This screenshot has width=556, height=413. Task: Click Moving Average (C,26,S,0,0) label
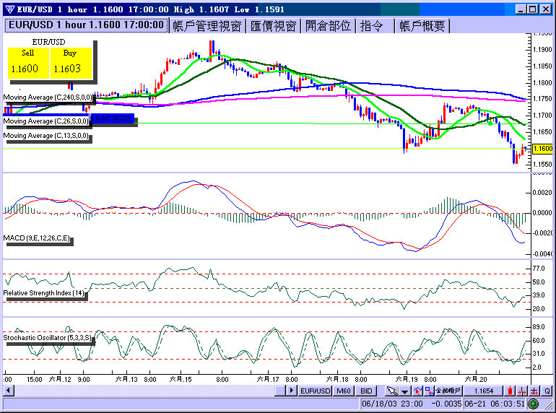coord(45,121)
